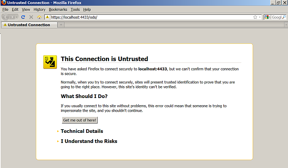Open the Tools menu
The height and width of the screenshot is (168, 288).
click(x=75, y=9)
